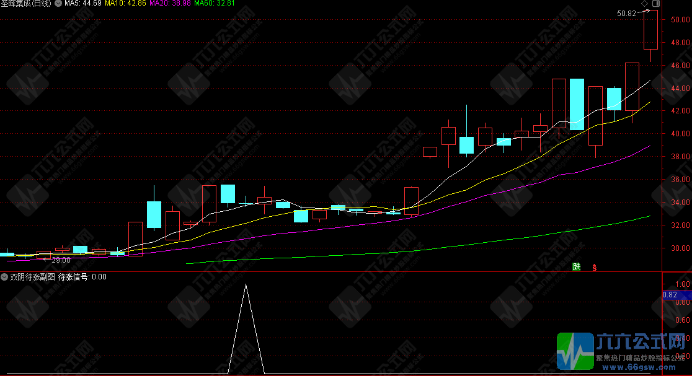Click the peak of the 待涨信号 signal spike
The width and height of the screenshot is (692, 376).
pos(246,285)
